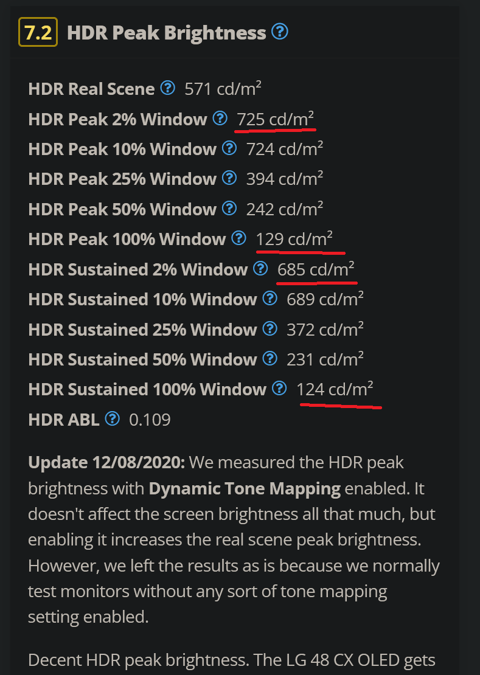Viewport: 480px width, 675px height.
Task: Click the HDR Peak 10% Window help icon
Action: tap(229, 148)
